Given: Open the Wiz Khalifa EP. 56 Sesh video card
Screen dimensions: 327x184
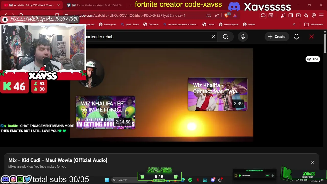Looking at the screenshot, I should 106,112.
